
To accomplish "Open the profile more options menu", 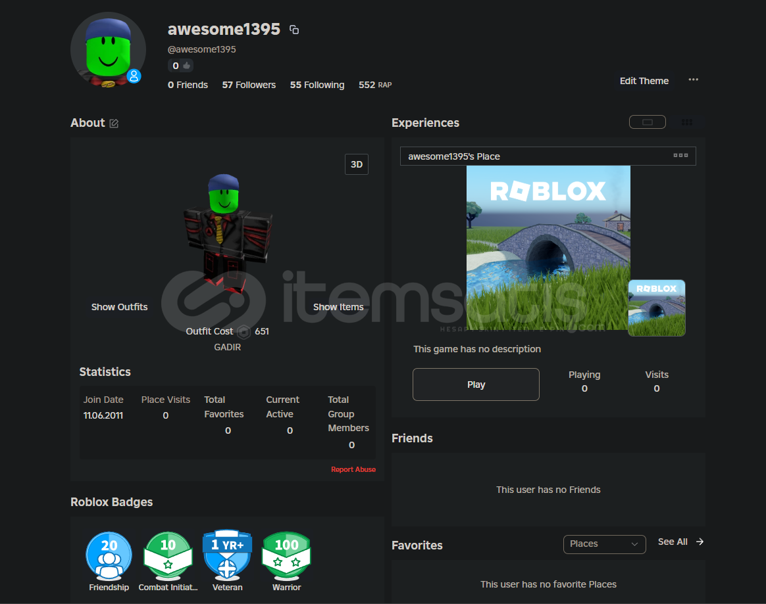I will pos(693,80).
